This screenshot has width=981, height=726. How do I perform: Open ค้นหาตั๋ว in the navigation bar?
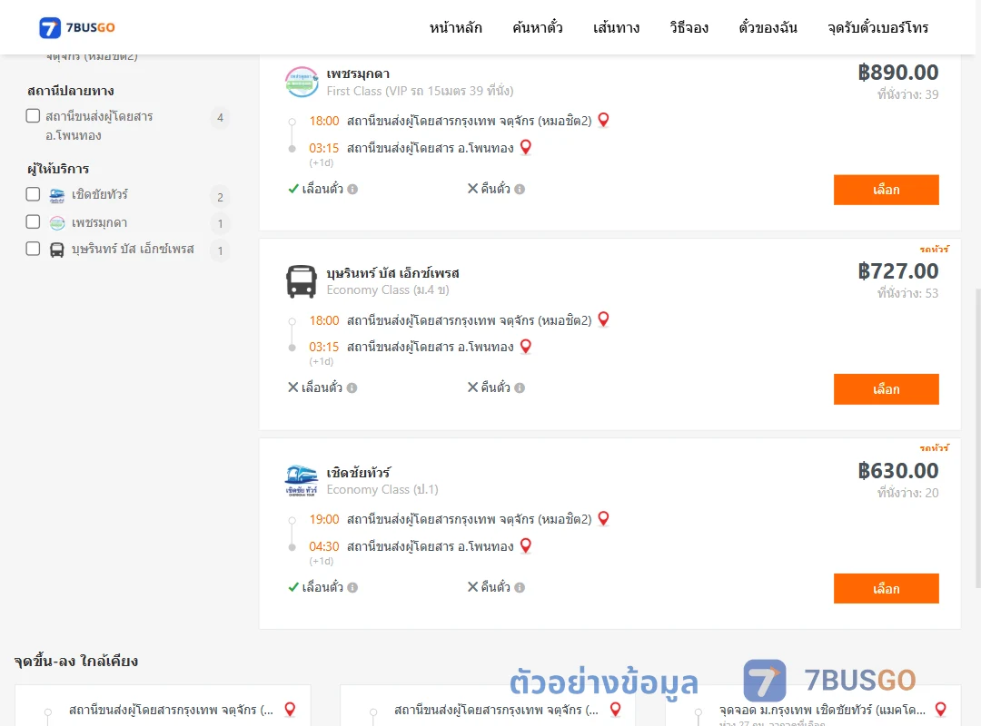(x=538, y=27)
